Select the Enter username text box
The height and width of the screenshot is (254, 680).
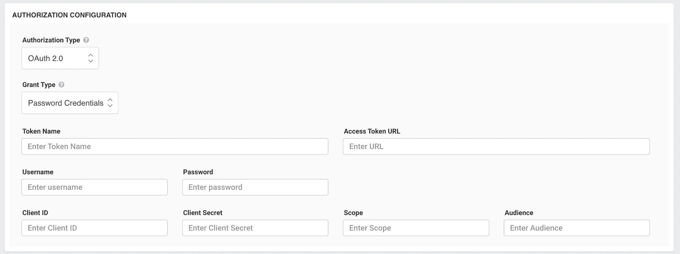pos(94,187)
